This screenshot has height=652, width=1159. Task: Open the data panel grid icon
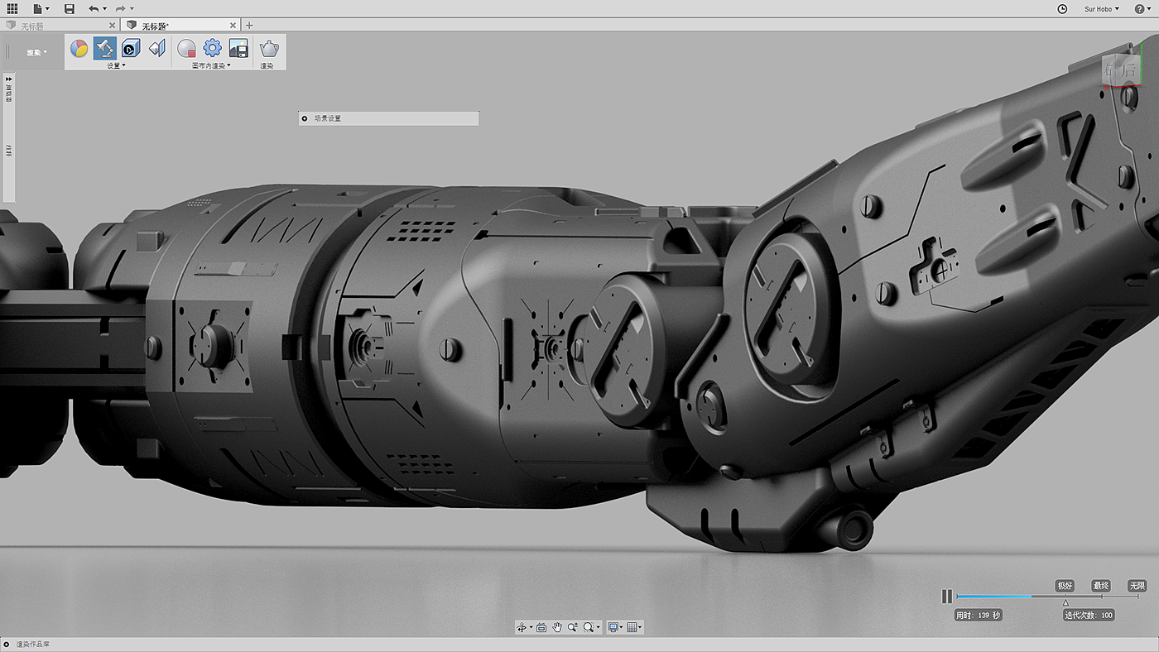12,8
